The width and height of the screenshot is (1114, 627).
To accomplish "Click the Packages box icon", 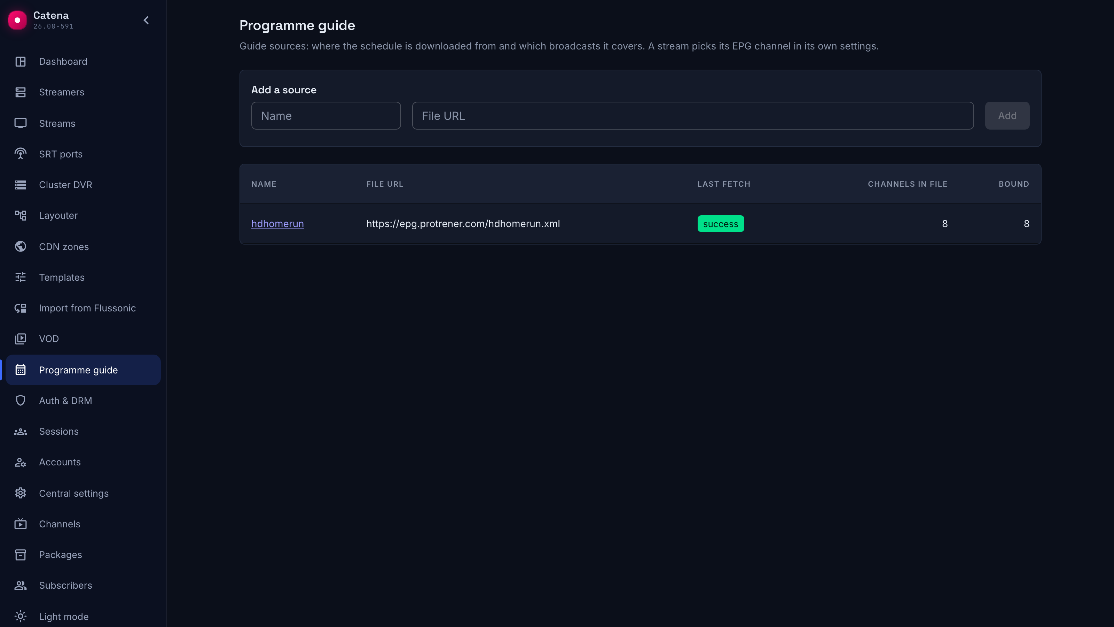I will pos(20,555).
